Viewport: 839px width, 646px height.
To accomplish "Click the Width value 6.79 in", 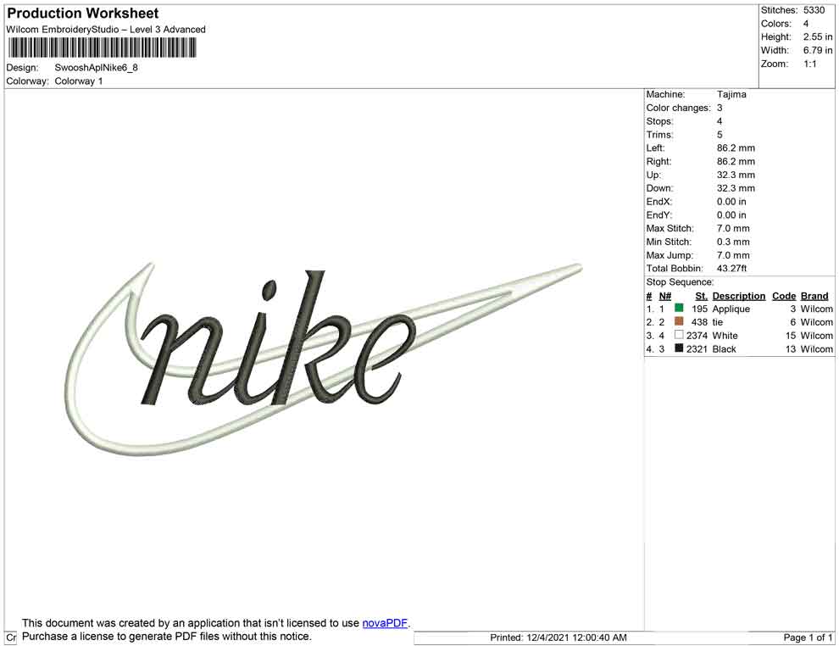I will pos(818,50).
